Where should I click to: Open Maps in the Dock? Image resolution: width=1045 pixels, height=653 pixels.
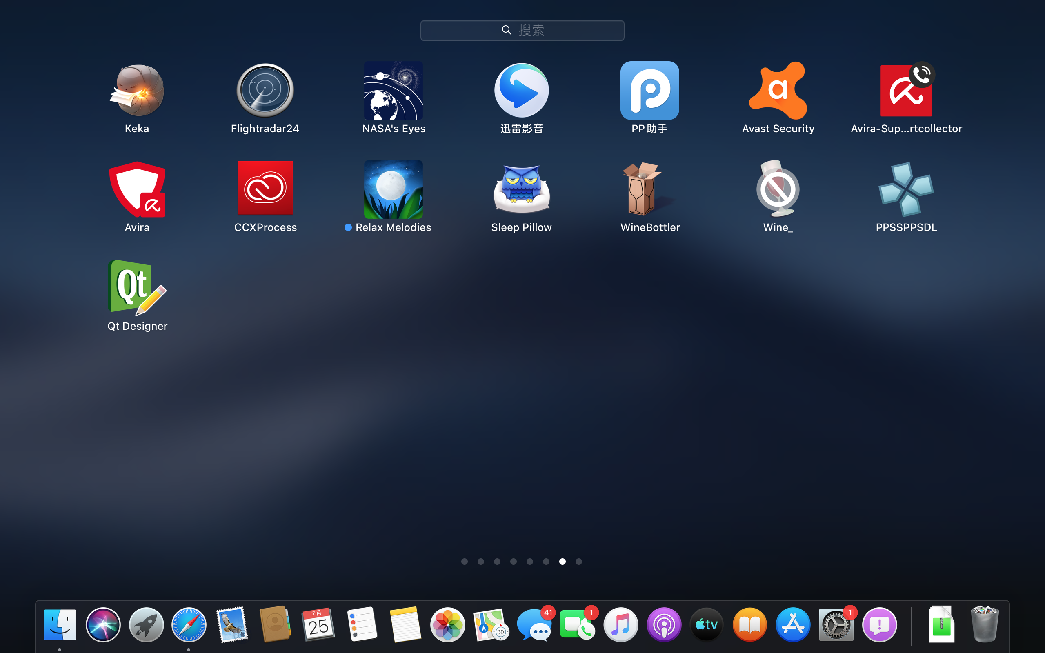pos(491,624)
